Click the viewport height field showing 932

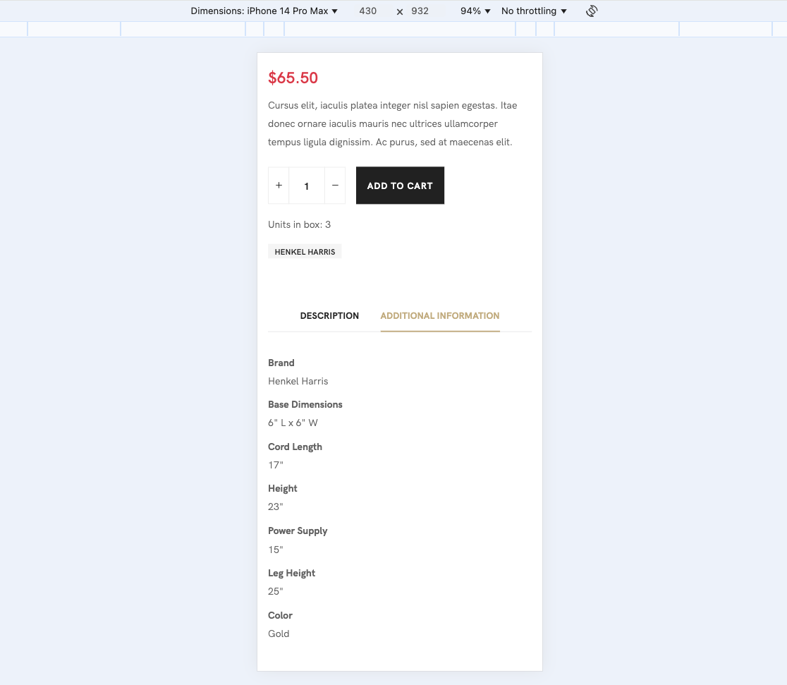[420, 11]
